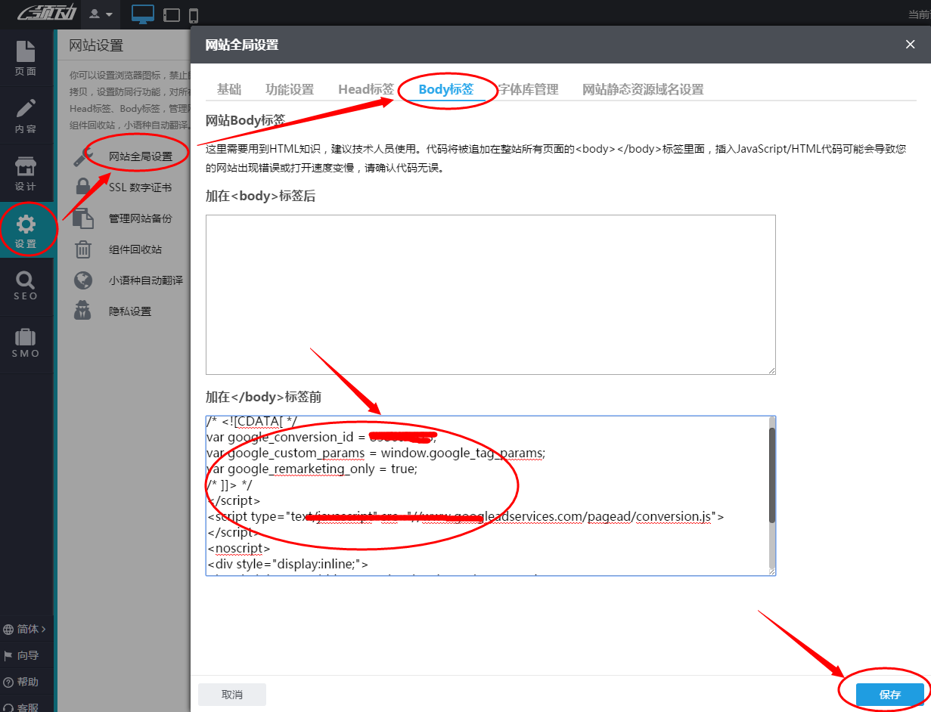Viewport: 931px width, 712px height.
Task: Switch to the 字体库管理 tab
Action: pos(529,88)
